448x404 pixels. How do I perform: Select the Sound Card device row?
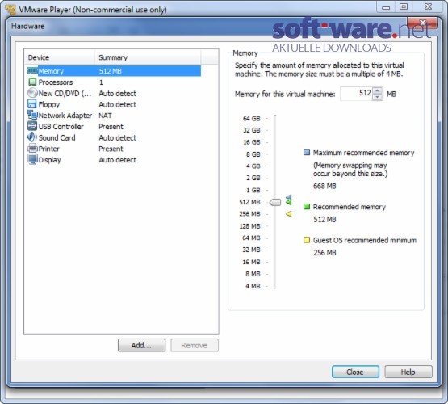[114, 137]
